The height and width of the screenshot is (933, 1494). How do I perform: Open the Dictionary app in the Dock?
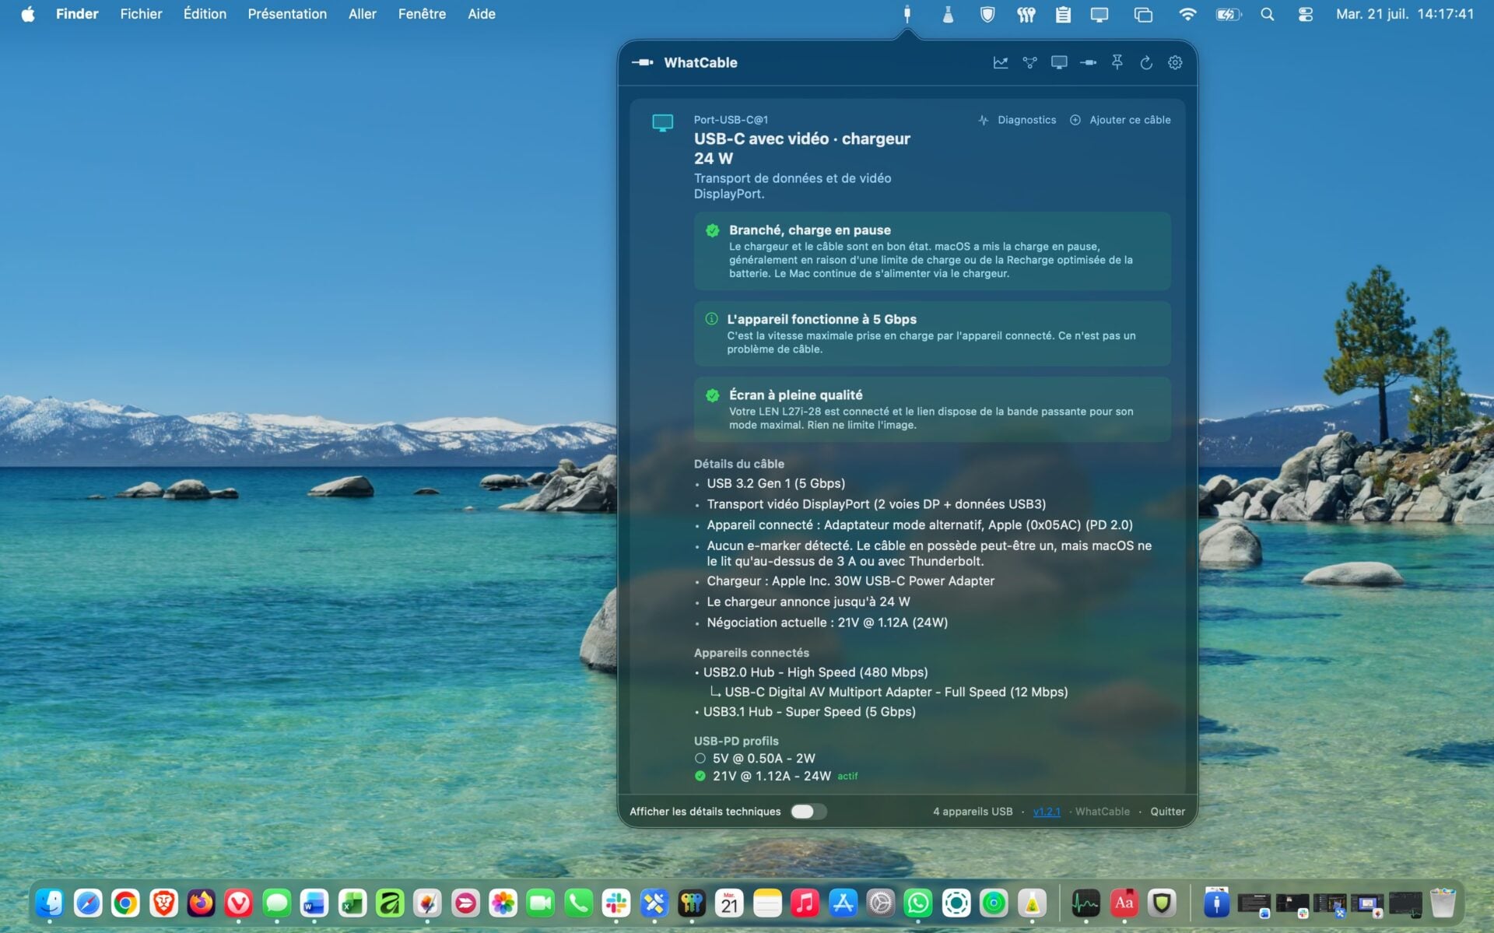(1124, 903)
